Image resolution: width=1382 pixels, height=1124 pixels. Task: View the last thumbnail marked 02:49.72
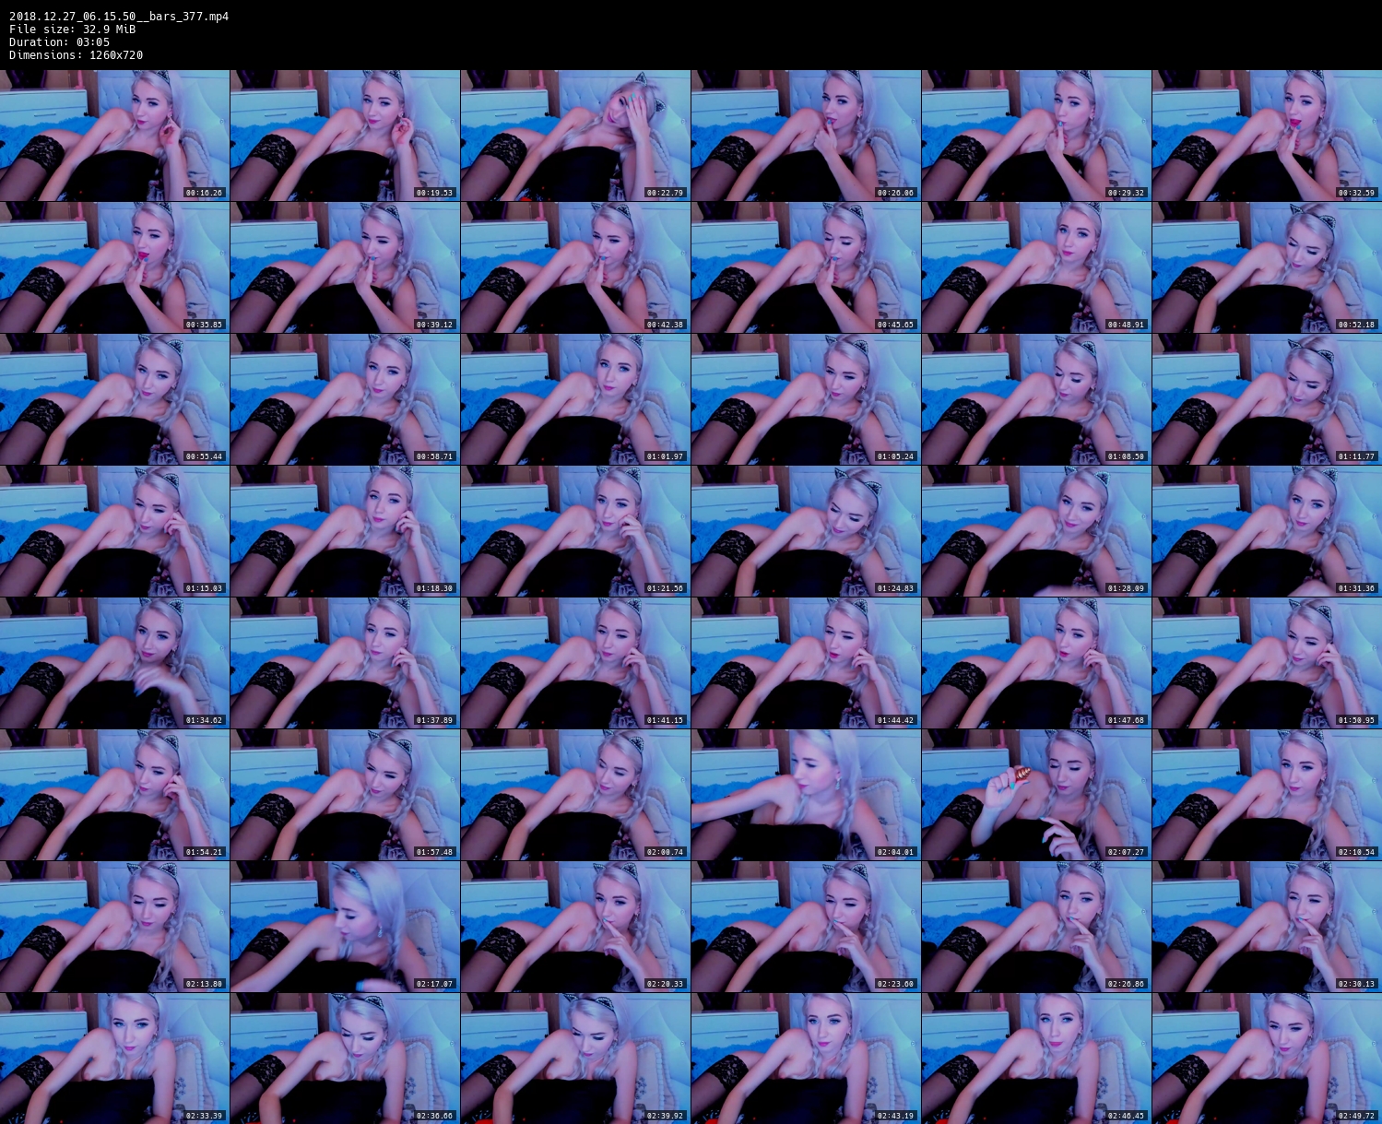point(1267,1059)
